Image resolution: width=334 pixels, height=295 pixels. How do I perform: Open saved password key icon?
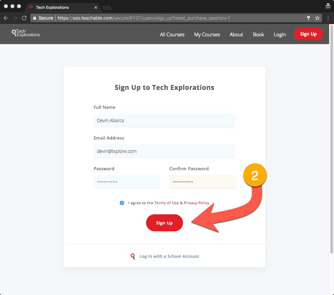tap(308, 18)
